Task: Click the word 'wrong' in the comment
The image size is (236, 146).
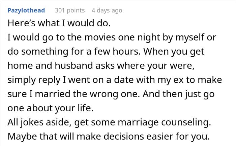Action: click(x=104, y=94)
